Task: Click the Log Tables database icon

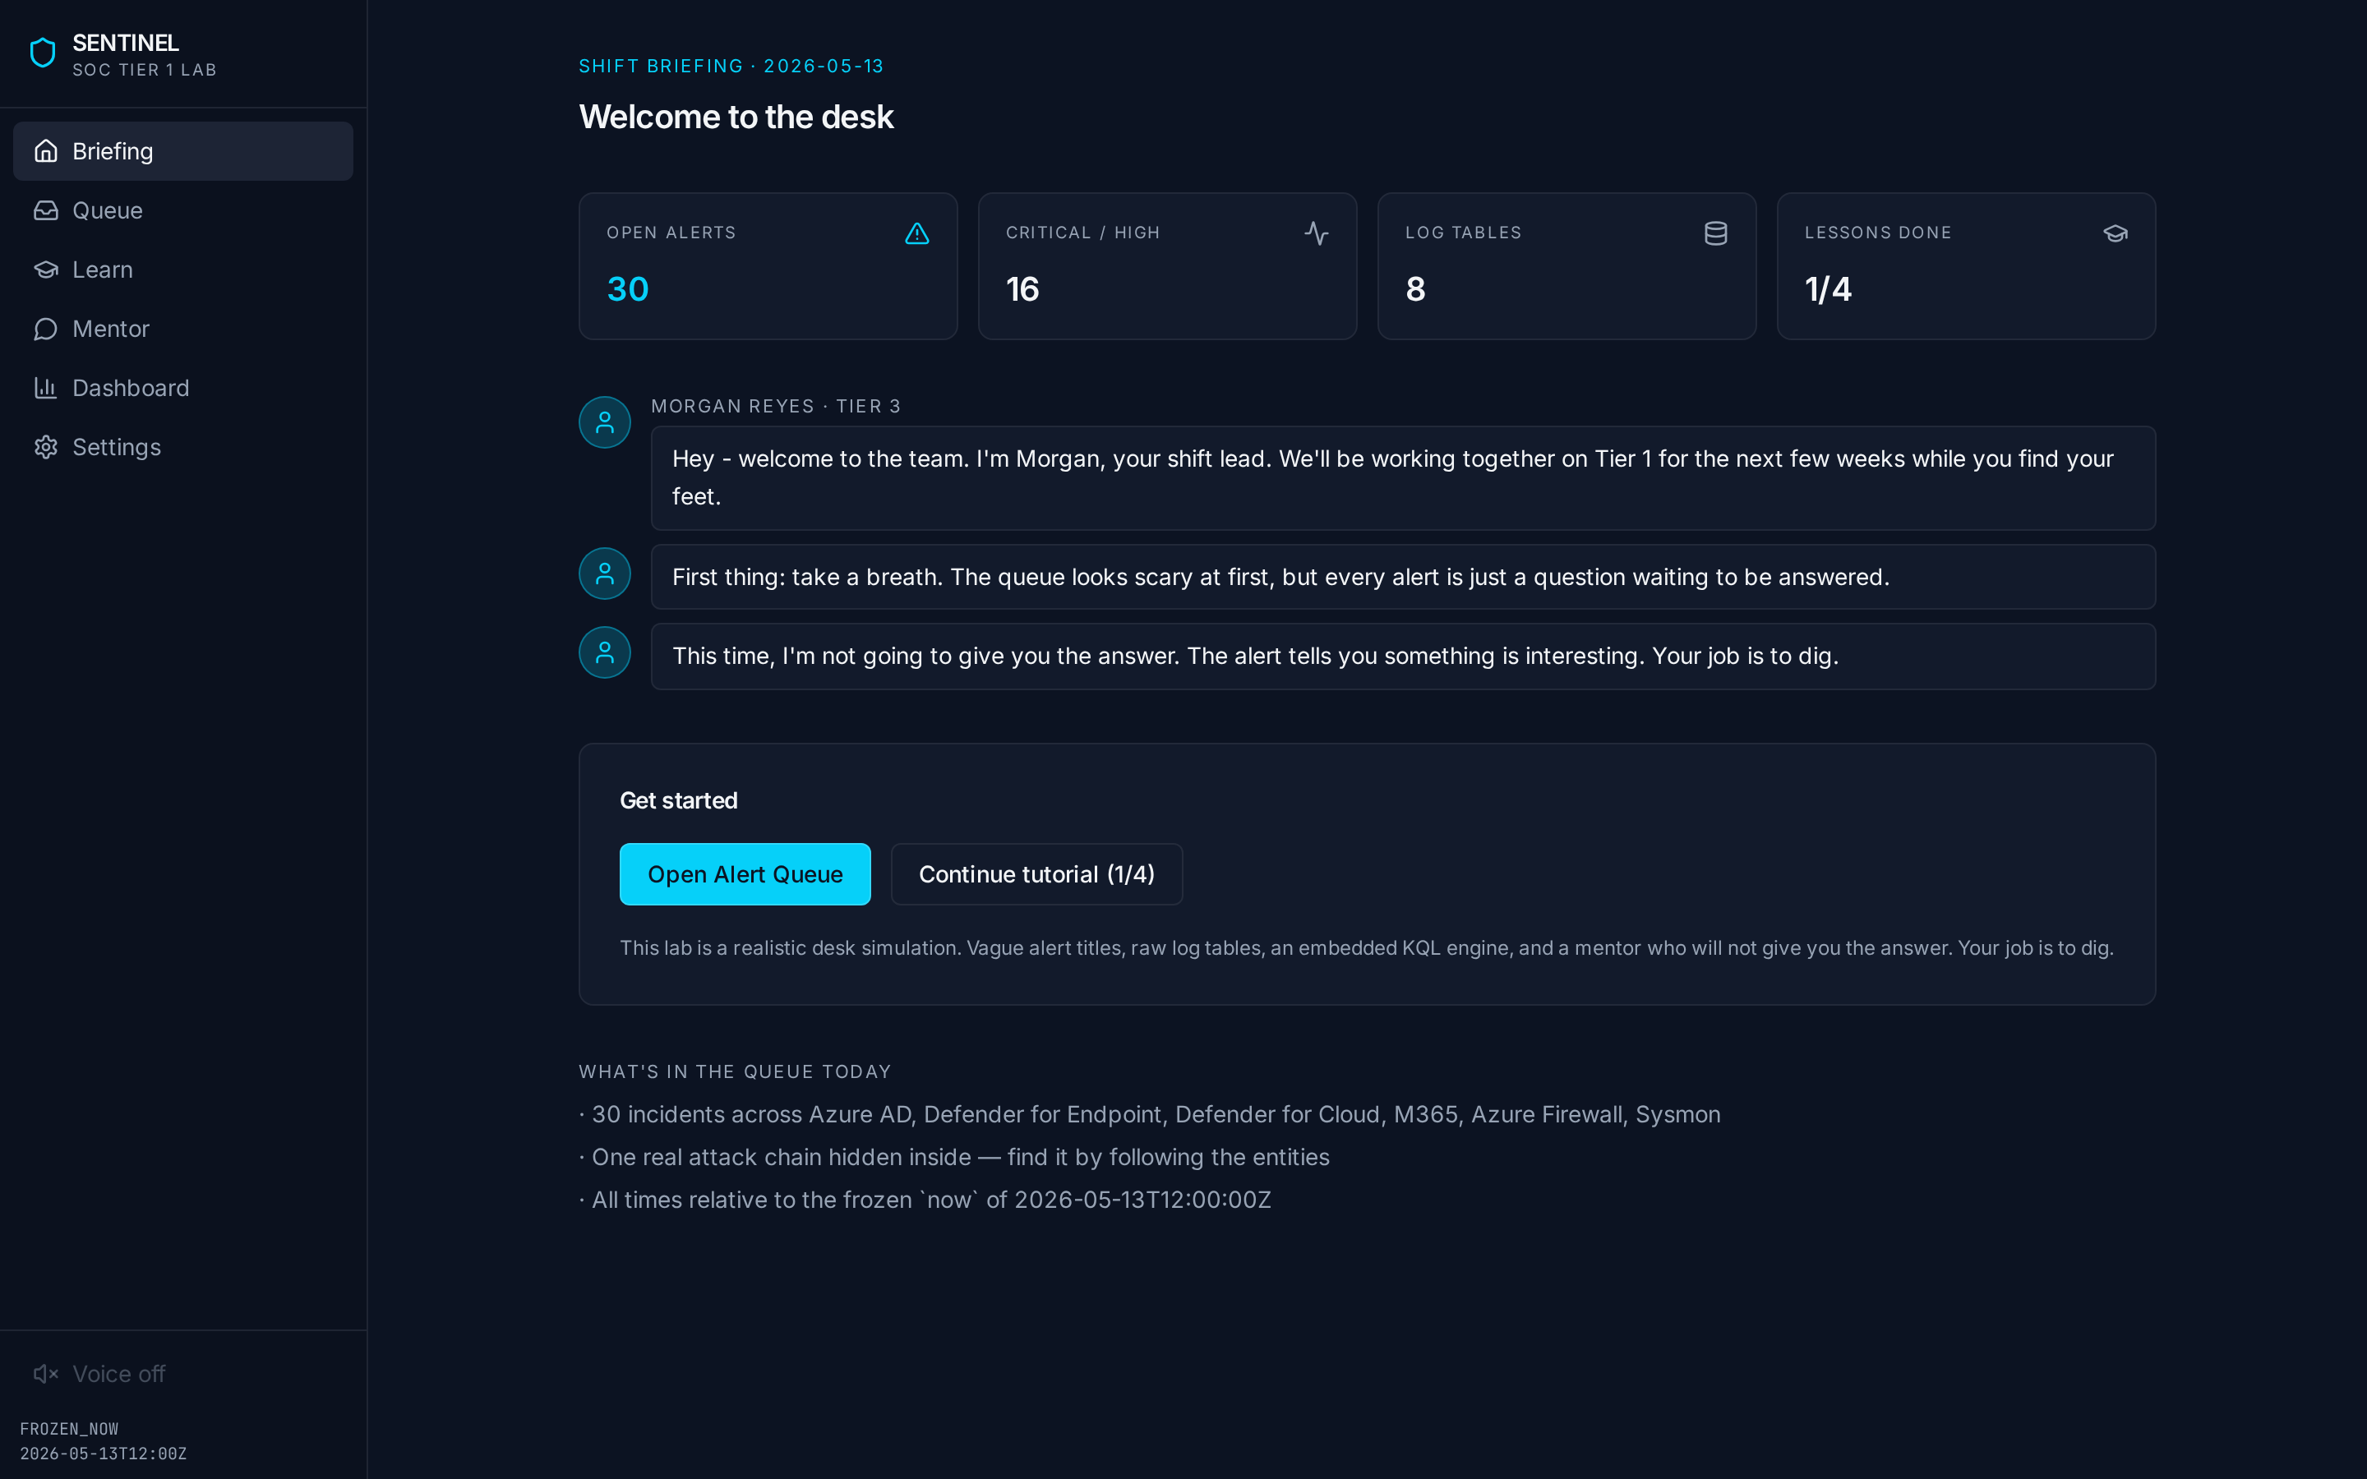Action: click(x=1715, y=233)
